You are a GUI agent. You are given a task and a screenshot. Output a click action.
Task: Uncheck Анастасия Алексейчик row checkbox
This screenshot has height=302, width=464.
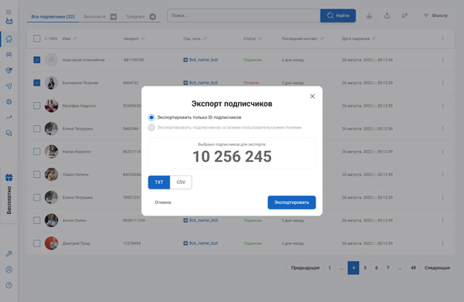[37, 60]
